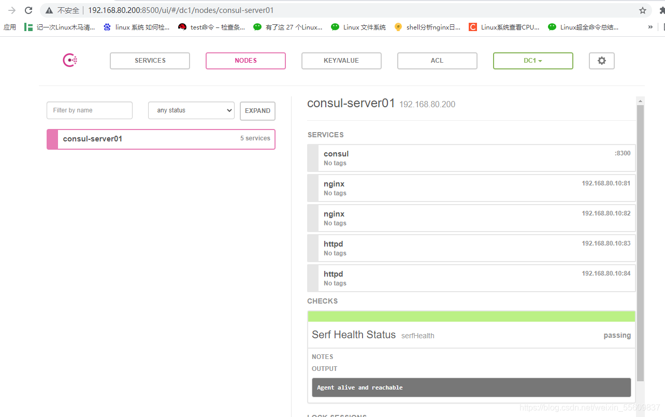Open nginx service at 192.168.80.10:81
This screenshot has height=417, width=665.
click(x=471, y=188)
